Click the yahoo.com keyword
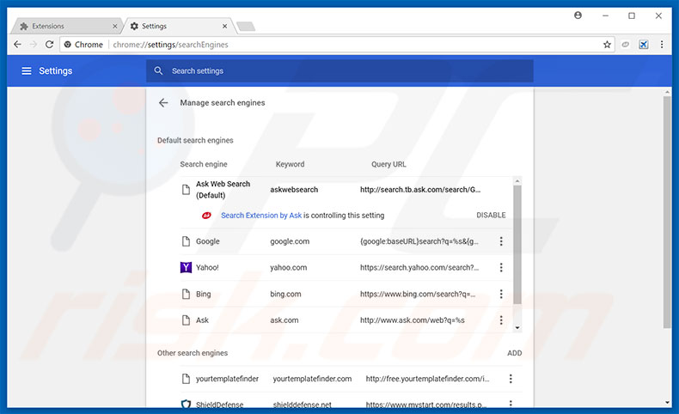This screenshot has width=679, height=414. [289, 267]
